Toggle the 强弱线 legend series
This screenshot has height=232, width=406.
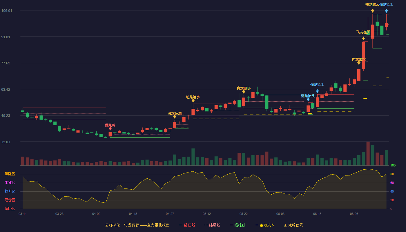tap(212, 225)
